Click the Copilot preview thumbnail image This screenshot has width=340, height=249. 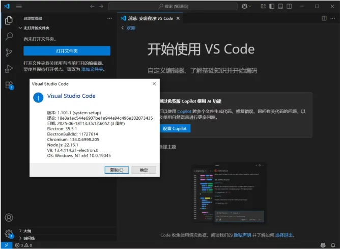tap(230, 193)
